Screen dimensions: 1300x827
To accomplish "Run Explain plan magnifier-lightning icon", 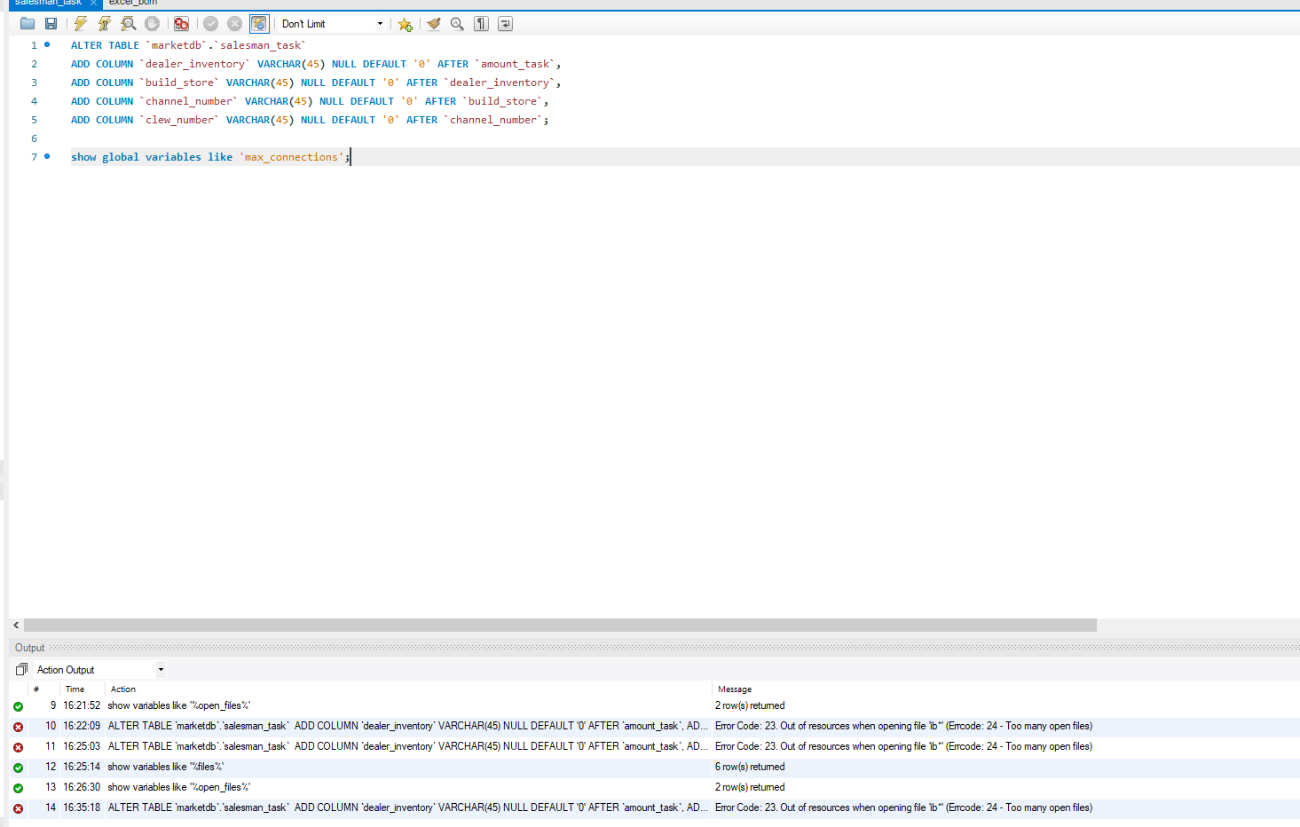I will [x=129, y=24].
